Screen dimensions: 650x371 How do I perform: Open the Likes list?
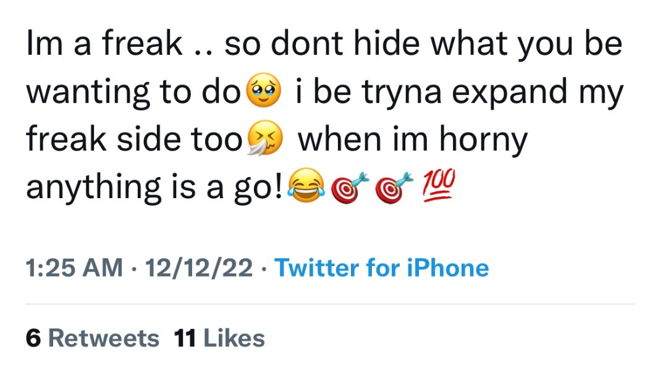[234, 338]
